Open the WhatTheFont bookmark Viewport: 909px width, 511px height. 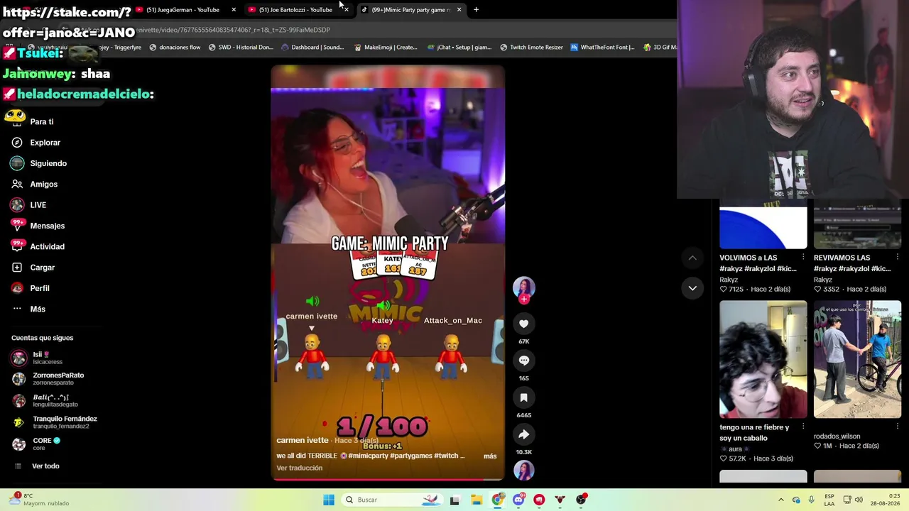[602, 48]
